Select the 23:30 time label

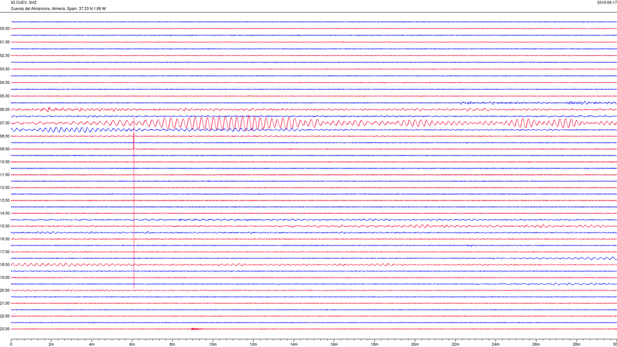pyautogui.click(x=4, y=329)
